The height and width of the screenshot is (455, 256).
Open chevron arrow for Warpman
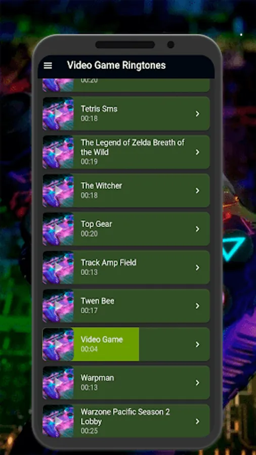[197, 383]
